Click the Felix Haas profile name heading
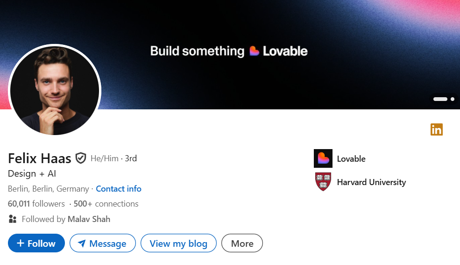460x265 pixels. point(40,158)
